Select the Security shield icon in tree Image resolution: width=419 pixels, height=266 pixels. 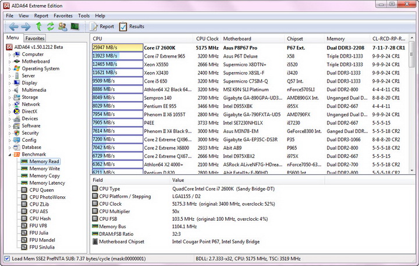[x=16, y=133]
